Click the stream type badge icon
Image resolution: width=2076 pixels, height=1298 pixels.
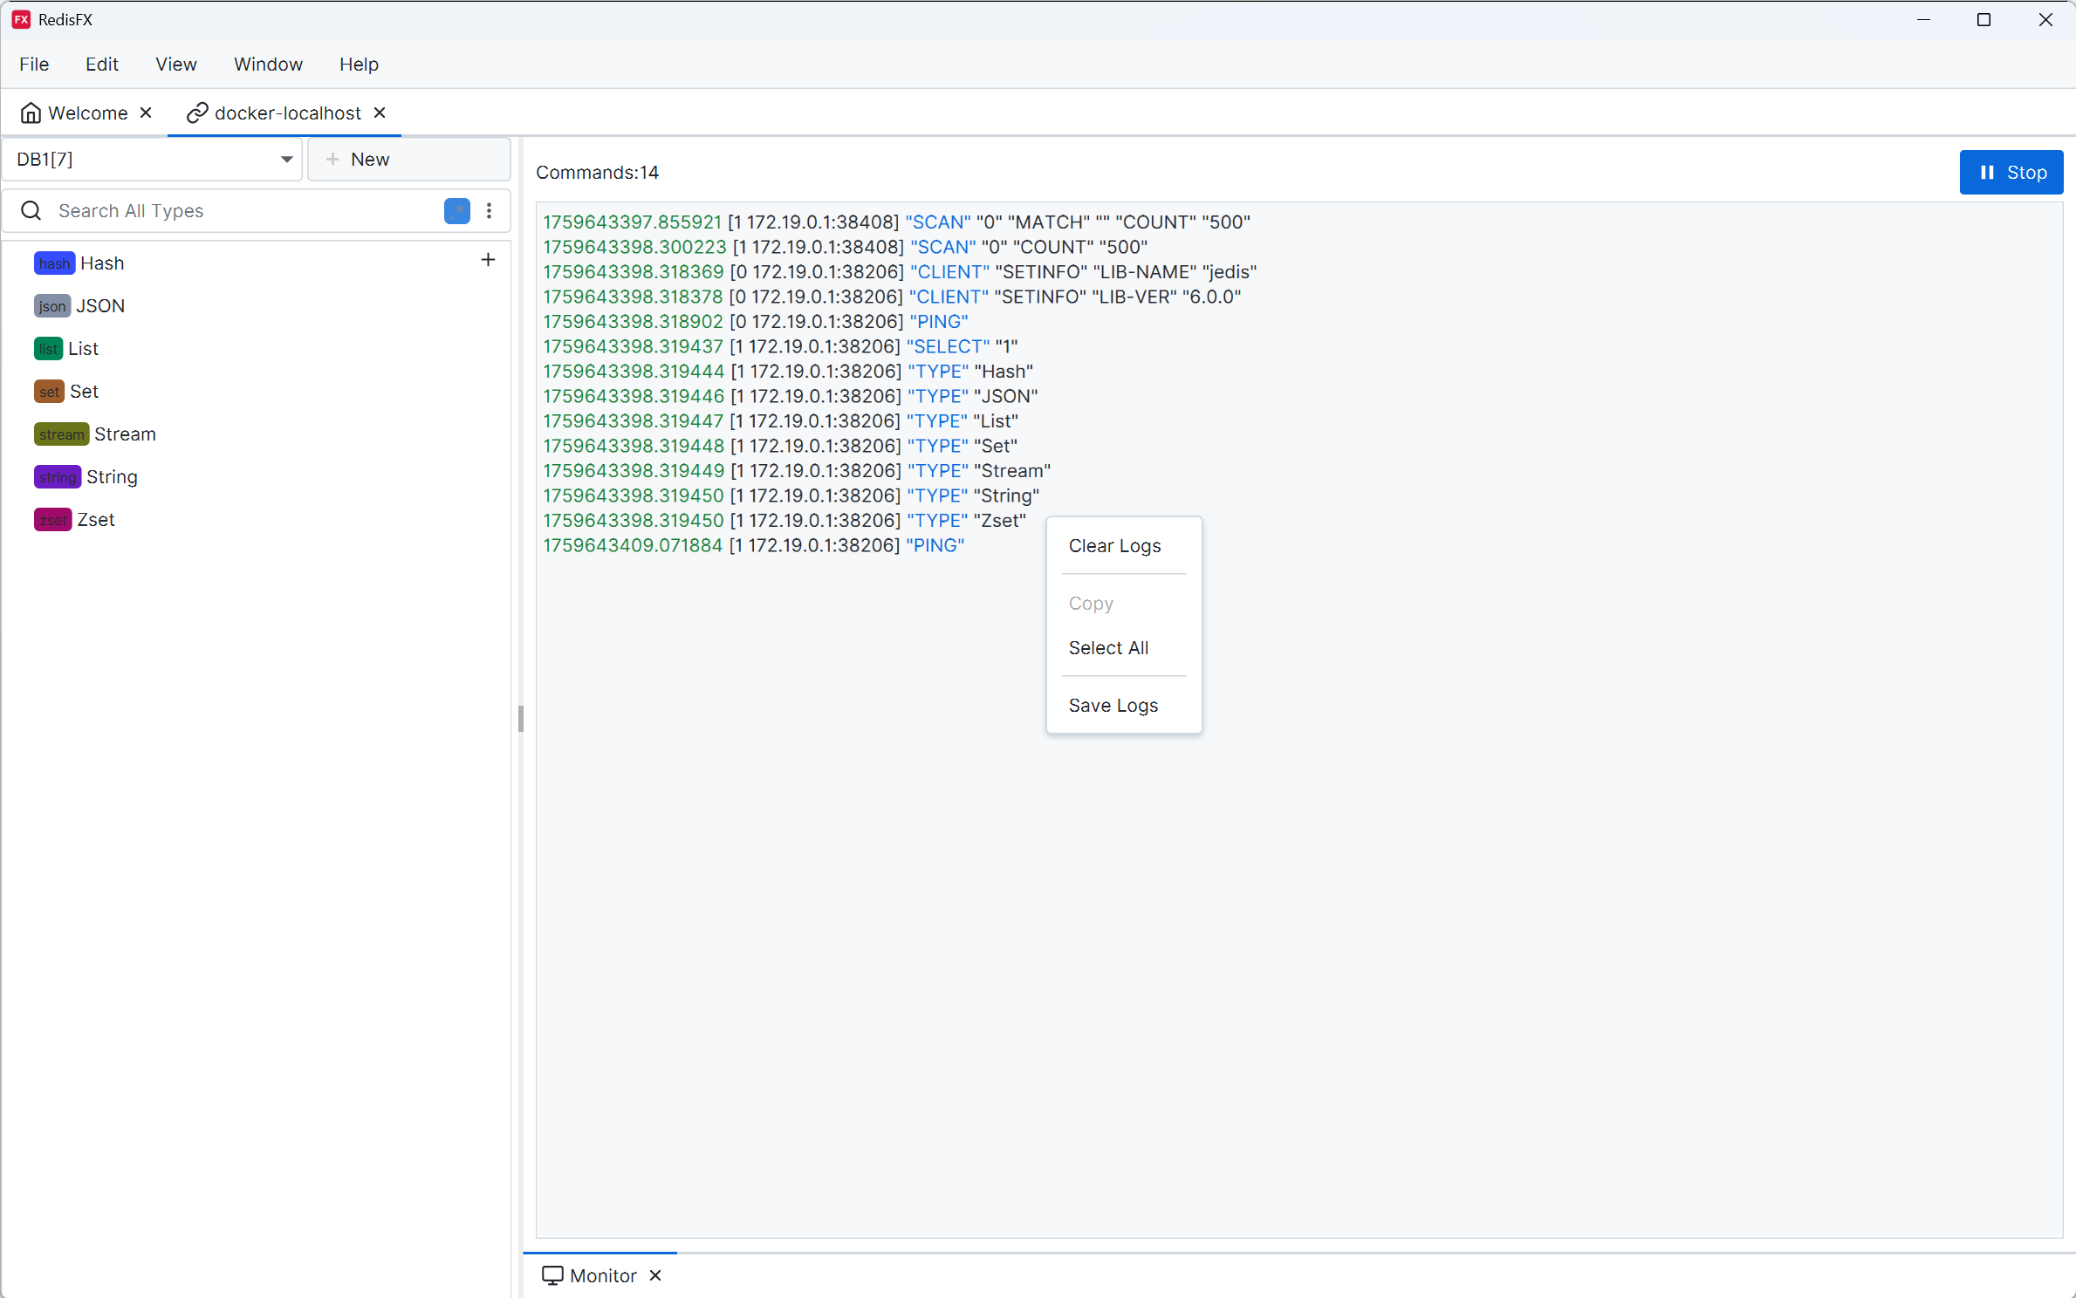point(61,434)
